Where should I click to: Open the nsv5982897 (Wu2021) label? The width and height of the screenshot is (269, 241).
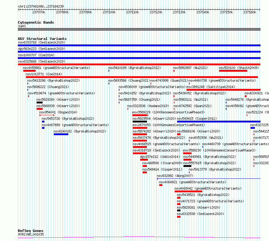(190, 68)
